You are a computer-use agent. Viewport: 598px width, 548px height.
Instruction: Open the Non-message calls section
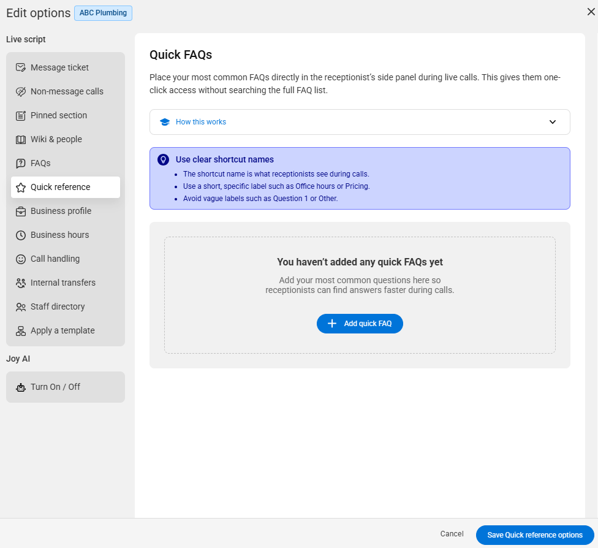pyautogui.click(x=66, y=91)
